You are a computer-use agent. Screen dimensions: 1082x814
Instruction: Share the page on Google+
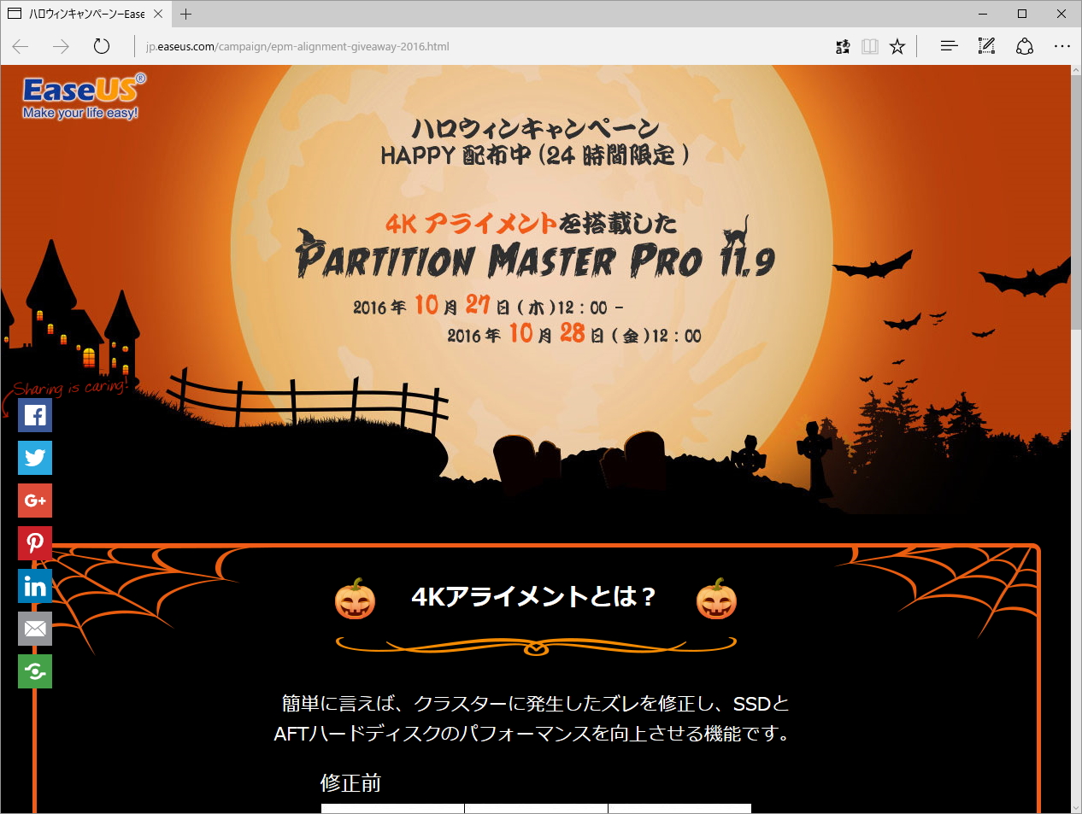point(35,501)
